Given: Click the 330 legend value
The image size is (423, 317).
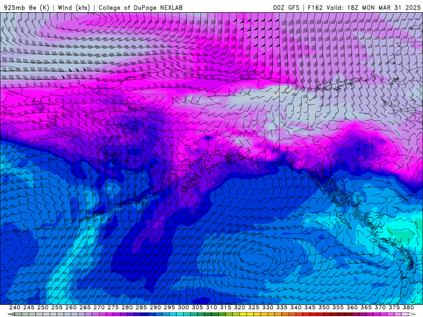Looking at the screenshot, I should [x=268, y=307].
